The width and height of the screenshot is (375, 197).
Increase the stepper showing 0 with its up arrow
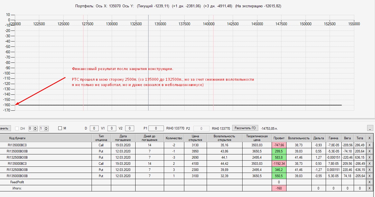point(35,127)
